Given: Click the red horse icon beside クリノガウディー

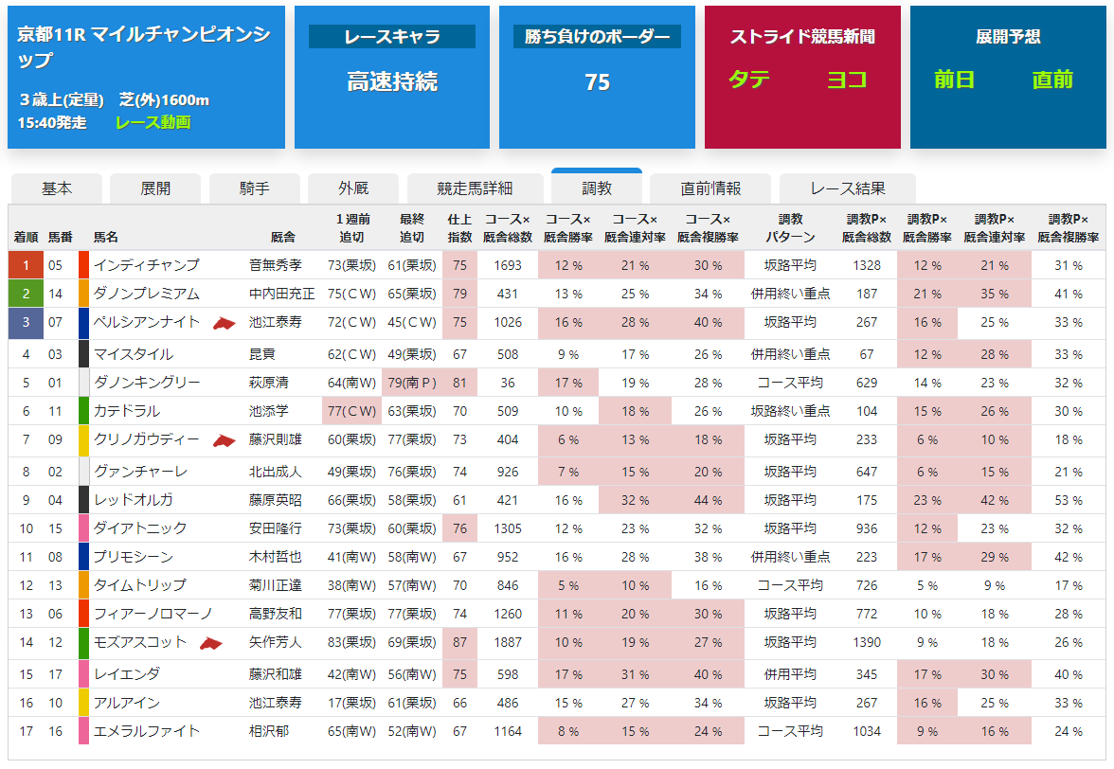Looking at the screenshot, I should point(224,441).
